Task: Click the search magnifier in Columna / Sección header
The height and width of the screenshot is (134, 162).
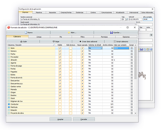Action: [54, 45]
